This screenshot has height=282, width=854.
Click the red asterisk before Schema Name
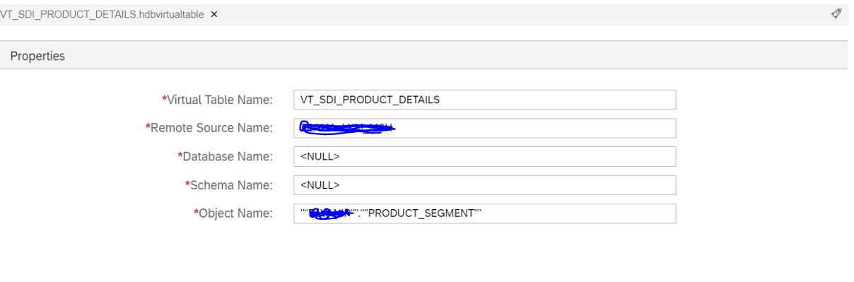pyautogui.click(x=188, y=184)
